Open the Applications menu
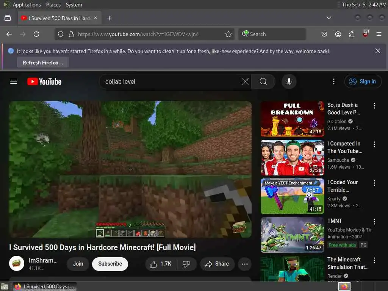 point(27,5)
